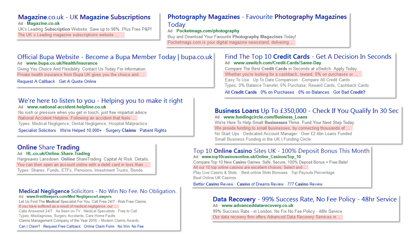Follow the Can I Claim? sitelink

pyautogui.click(x=29, y=227)
